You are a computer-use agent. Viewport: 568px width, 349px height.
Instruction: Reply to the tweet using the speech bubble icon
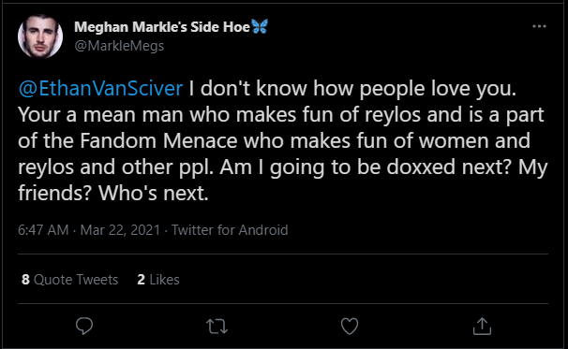(x=84, y=326)
